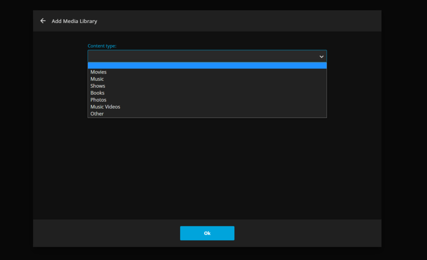Viewport: 427px width, 260px height.
Task: Select the blank highlighted option
Action: pos(207,65)
